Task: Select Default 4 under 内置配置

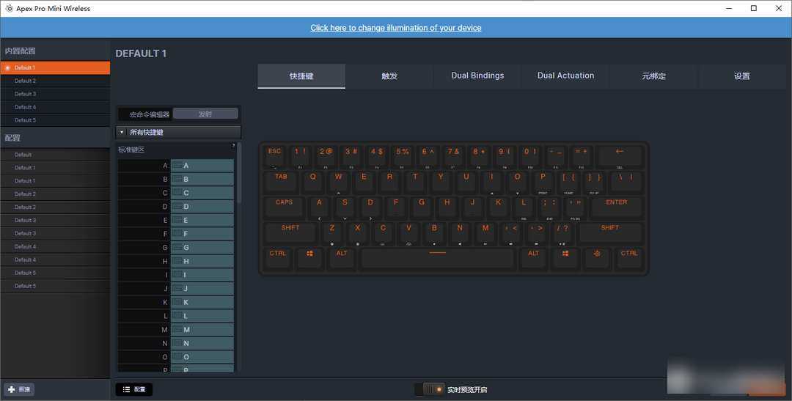Action: click(x=55, y=107)
